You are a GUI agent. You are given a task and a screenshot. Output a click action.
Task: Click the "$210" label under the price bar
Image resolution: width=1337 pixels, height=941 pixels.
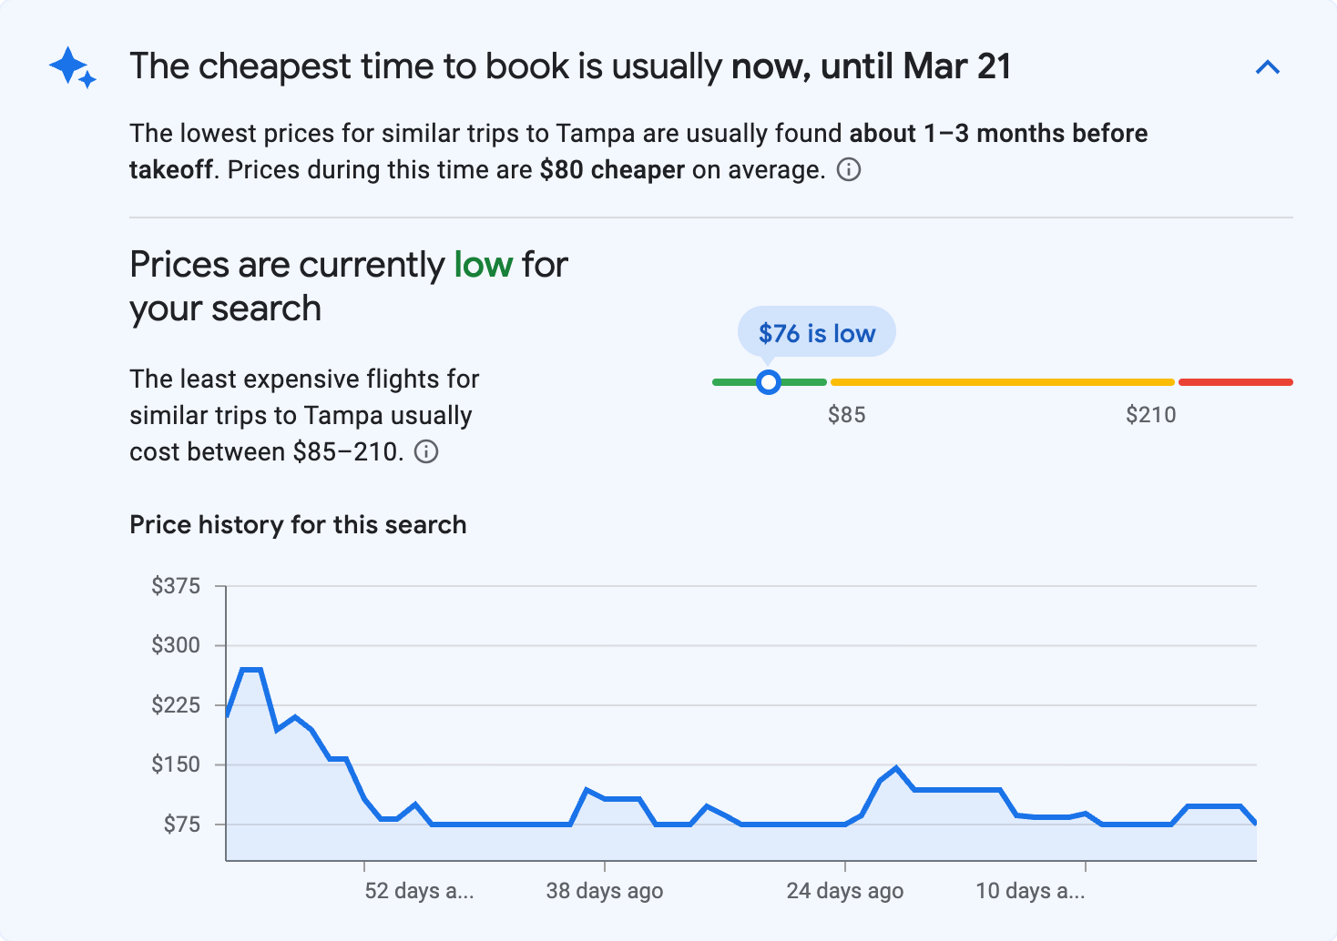point(1151,414)
